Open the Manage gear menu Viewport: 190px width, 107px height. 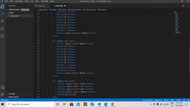point(2,95)
